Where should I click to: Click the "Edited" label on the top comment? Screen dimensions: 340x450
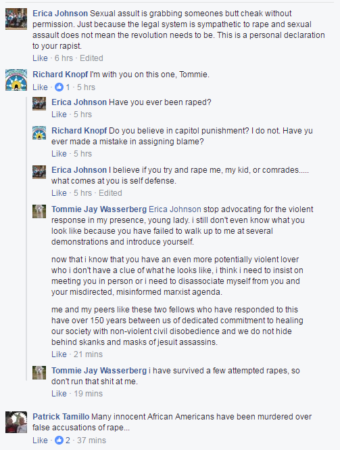point(91,58)
